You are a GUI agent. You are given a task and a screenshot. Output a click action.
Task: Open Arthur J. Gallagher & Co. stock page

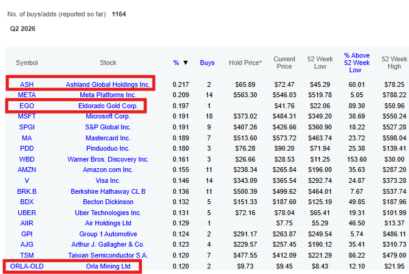pyautogui.click(x=108, y=245)
